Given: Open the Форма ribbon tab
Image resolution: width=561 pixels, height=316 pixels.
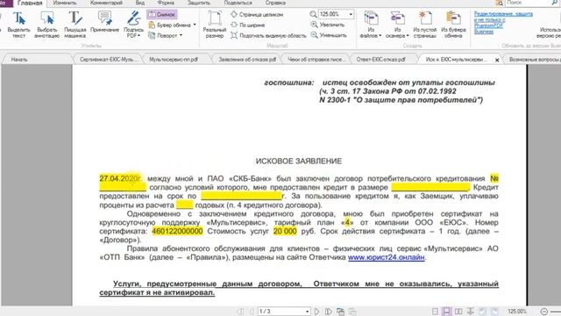Looking at the screenshot, I should [x=166, y=3].
